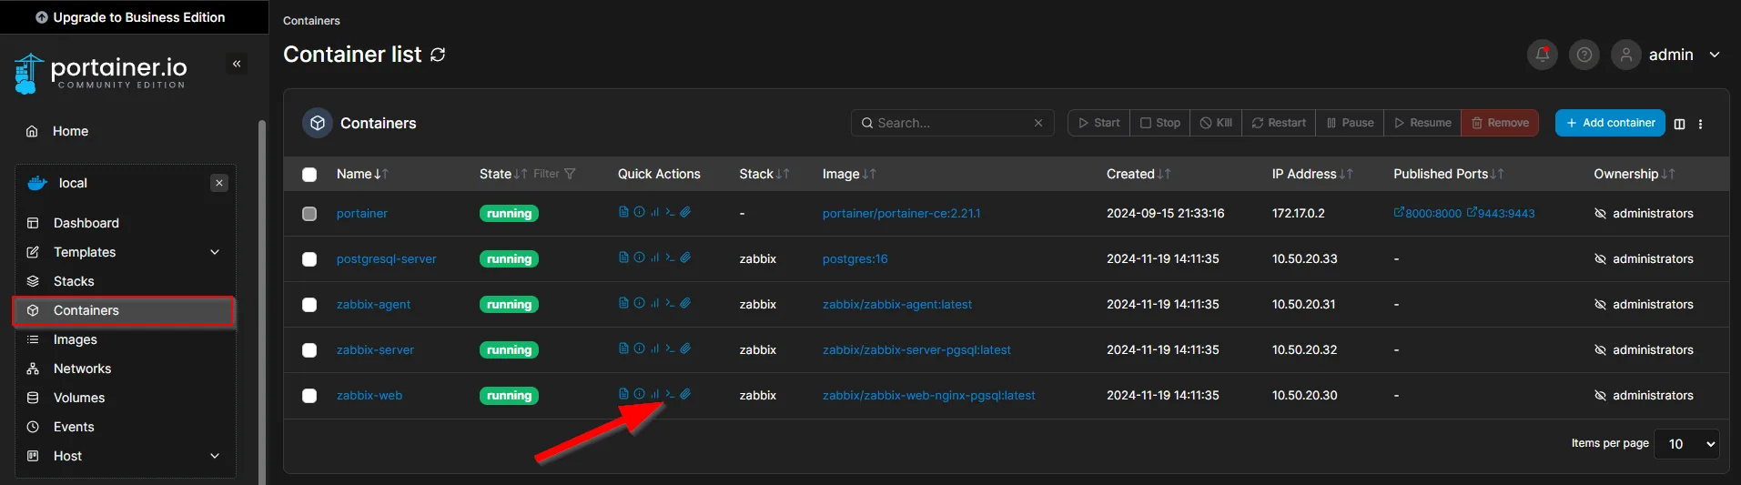Screen dimensions: 1741x485
Task: Focus the container Search field
Action: [x=952, y=123]
